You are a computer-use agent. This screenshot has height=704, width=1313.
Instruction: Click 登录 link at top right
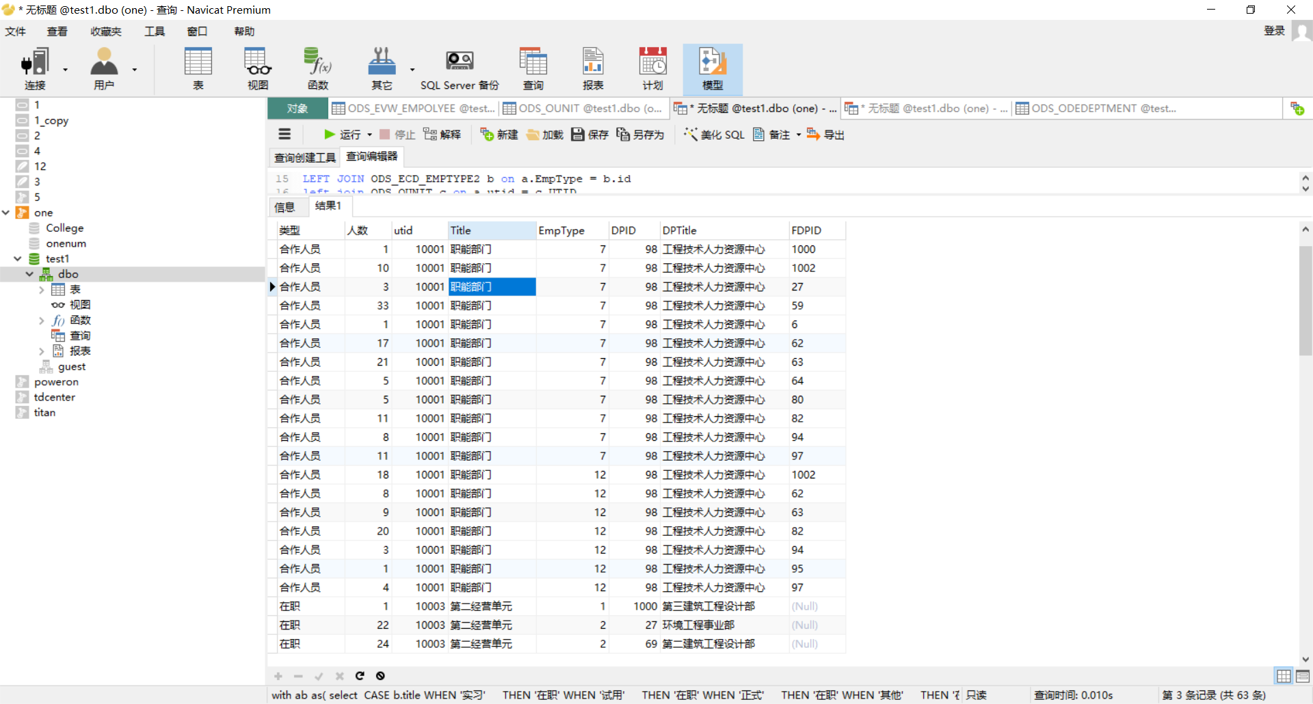click(1274, 31)
